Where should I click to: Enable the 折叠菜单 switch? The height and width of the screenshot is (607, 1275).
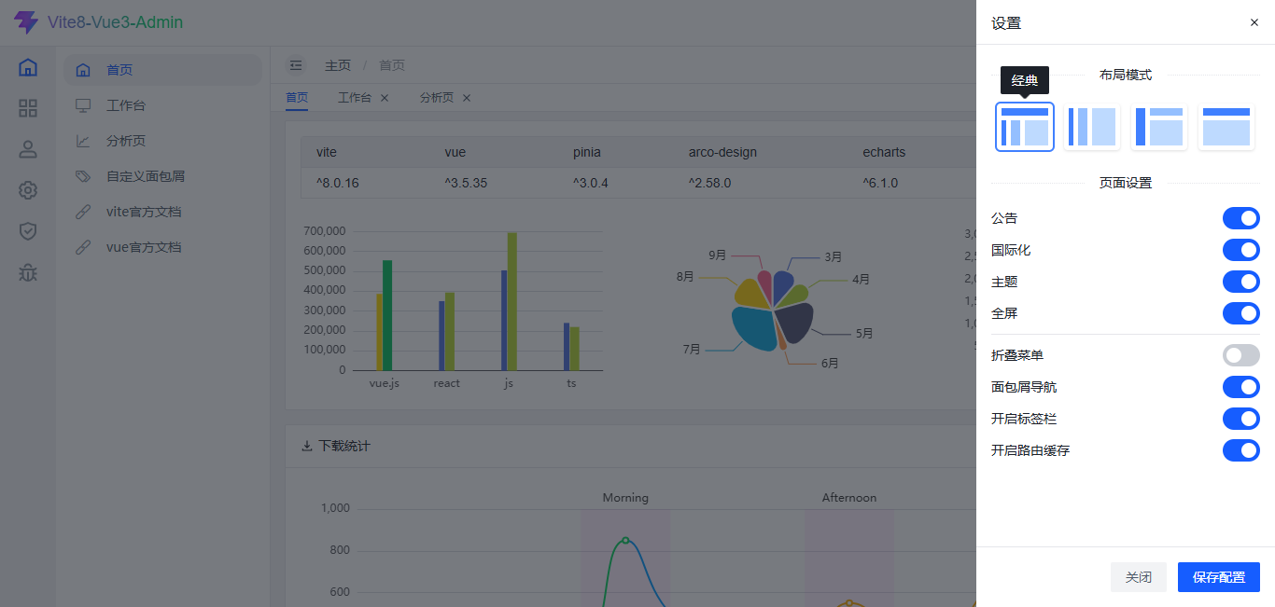(1241, 355)
